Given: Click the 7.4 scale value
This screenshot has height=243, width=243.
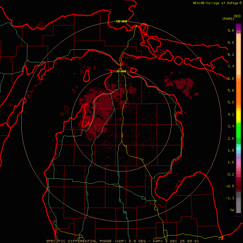Looking at the screenshot, I should (231, 66).
